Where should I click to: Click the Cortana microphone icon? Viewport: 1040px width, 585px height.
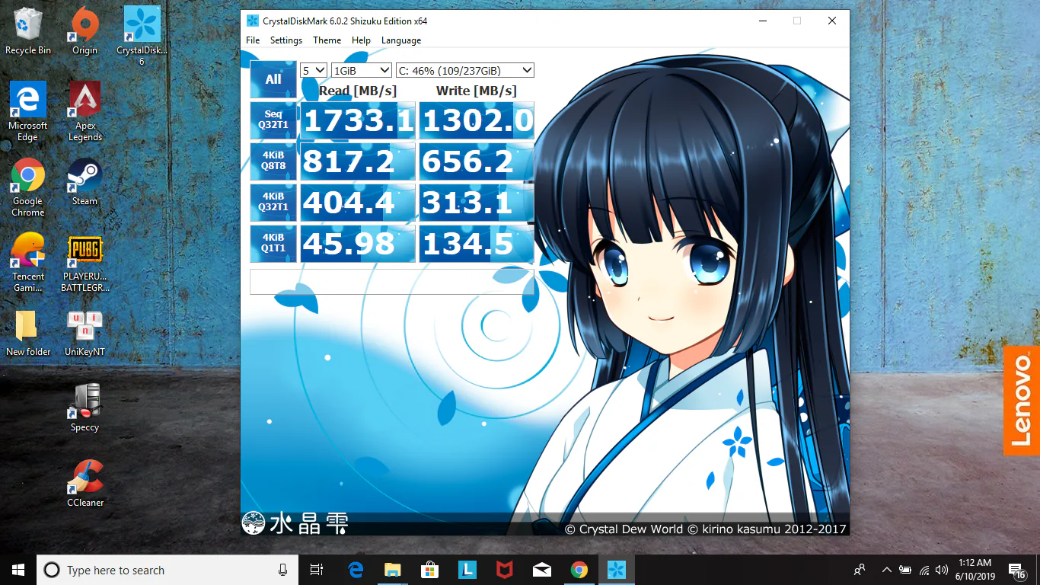coord(282,570)
